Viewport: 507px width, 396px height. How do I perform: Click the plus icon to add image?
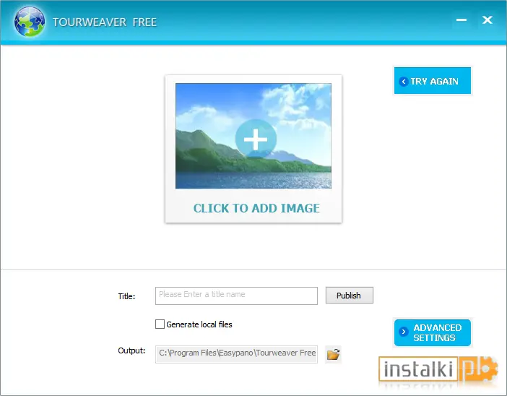(256, 139)
